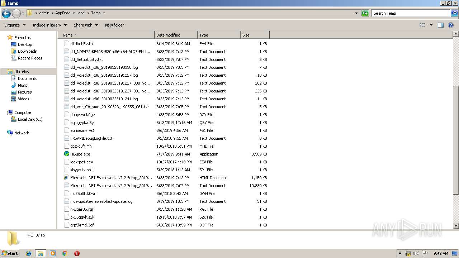Create a New folder
This screenshot has width=459, height=258.
(114, 25)
